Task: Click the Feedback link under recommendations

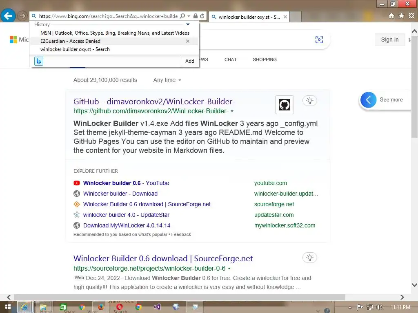Action: click(x=181, y=234)
